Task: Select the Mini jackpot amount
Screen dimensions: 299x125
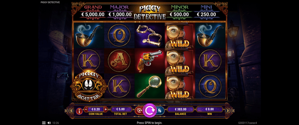Action: click(x=206, y=14)
